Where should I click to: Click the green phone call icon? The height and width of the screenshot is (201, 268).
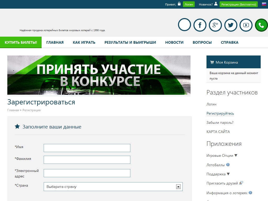click(261, 25)
